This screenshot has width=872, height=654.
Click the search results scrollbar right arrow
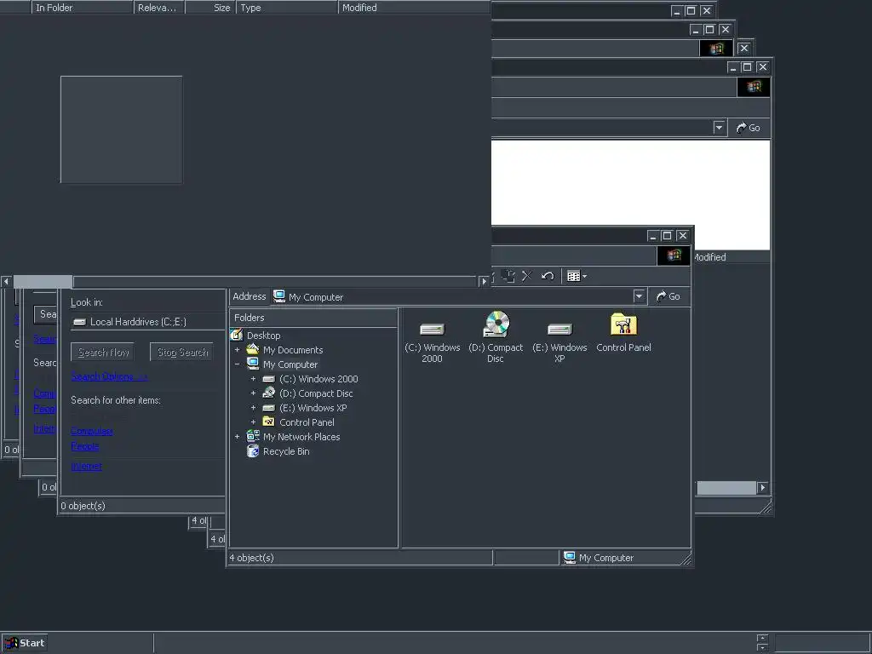point(484,281)
